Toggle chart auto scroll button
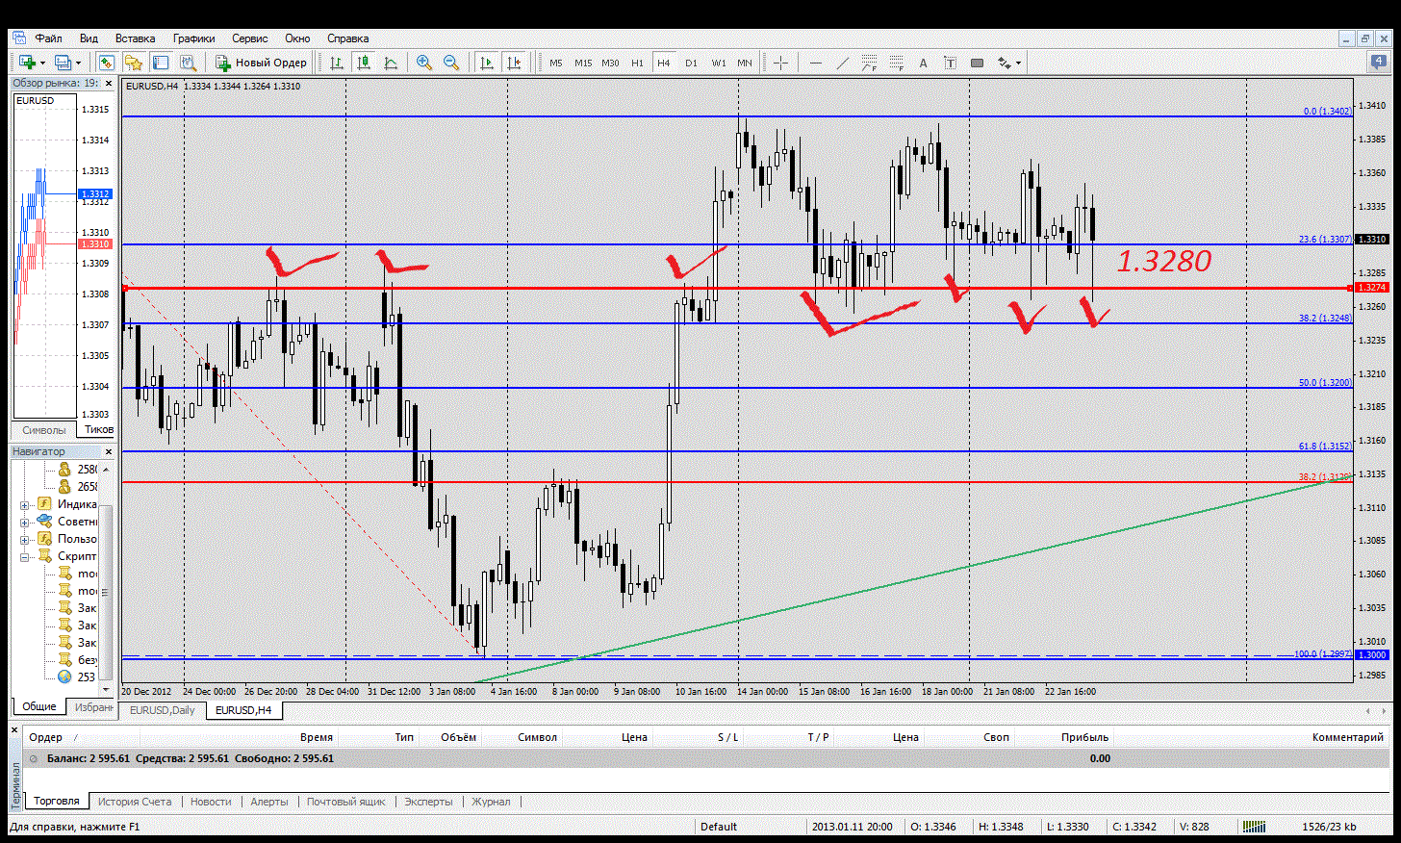1401x843 pixels. point(487,63)
